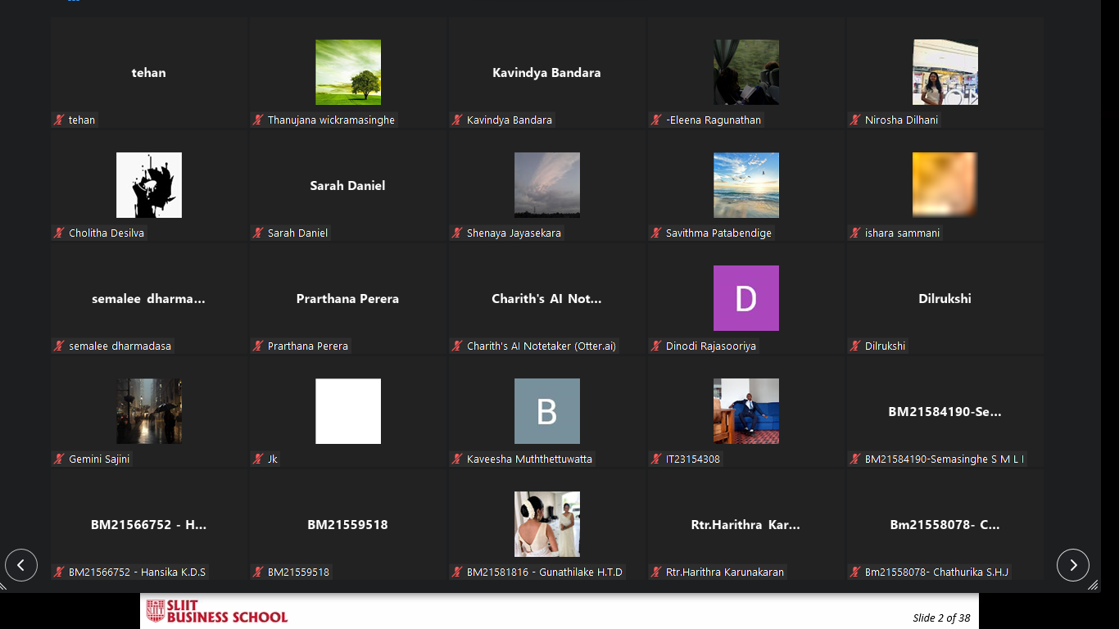Go to the next page of participants

[x=1072, y=565]
